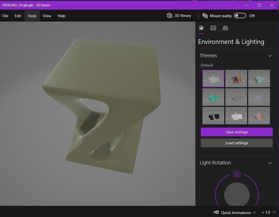Switch to the Grid & Views tab icon
Screen dimensions: 279x217
(x=225, y=28)
